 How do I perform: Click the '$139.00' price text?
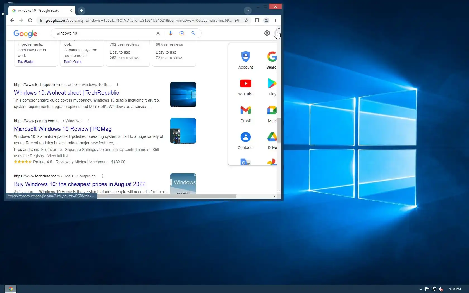pyautogui.click(x=118, y=162)
